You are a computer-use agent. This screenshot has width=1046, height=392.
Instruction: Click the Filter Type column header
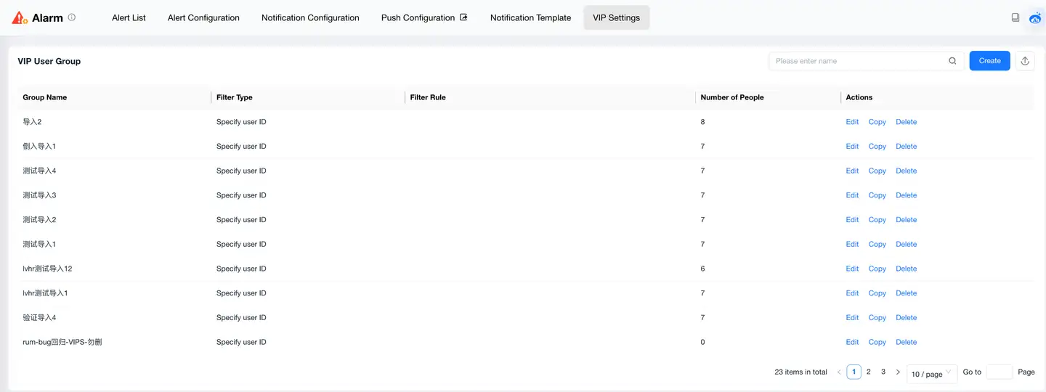click(x=234, y=97)
